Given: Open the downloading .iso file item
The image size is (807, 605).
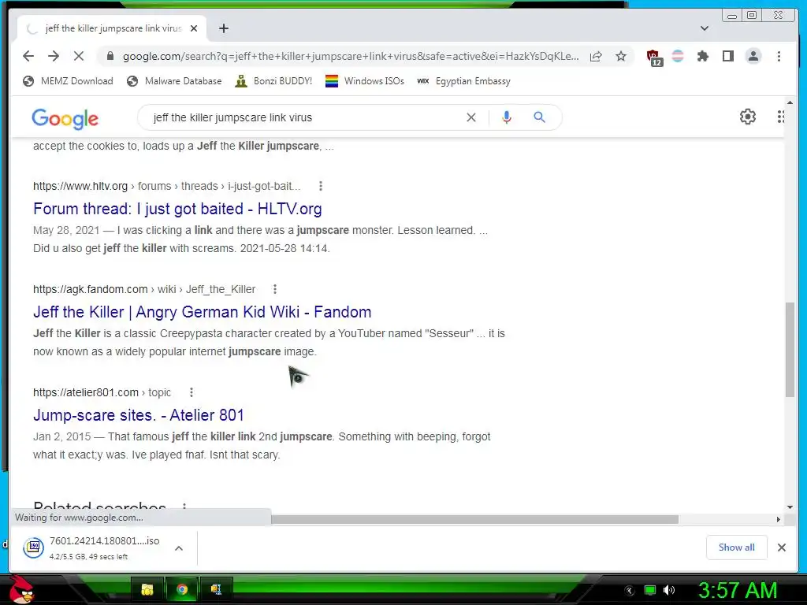Looking at the screenshot, I should click(91, 547).
